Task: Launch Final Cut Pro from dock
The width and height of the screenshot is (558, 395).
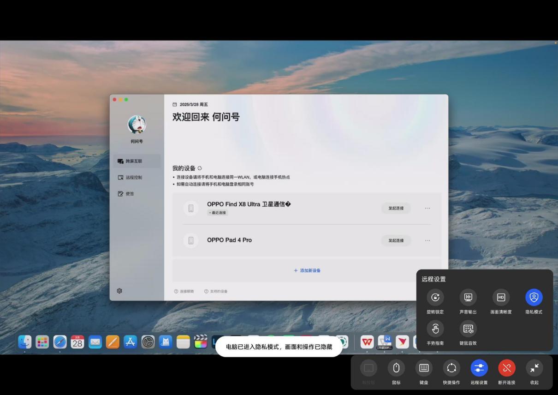Action: tap(201, 342)
